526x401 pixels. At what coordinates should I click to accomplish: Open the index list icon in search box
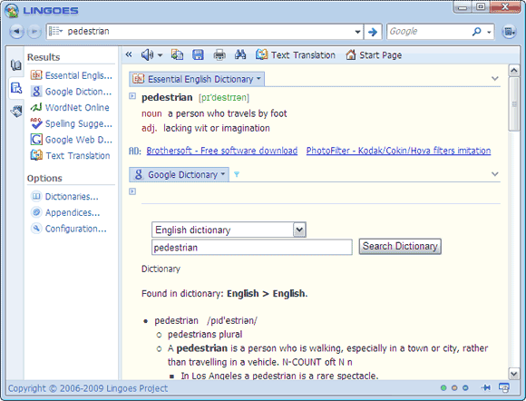coord(55,31)
